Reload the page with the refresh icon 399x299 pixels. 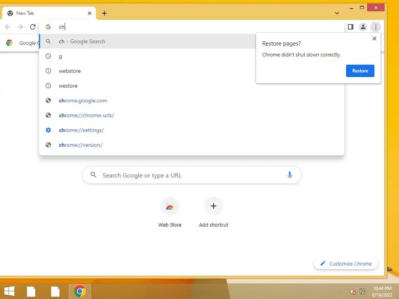pos(33,27)
